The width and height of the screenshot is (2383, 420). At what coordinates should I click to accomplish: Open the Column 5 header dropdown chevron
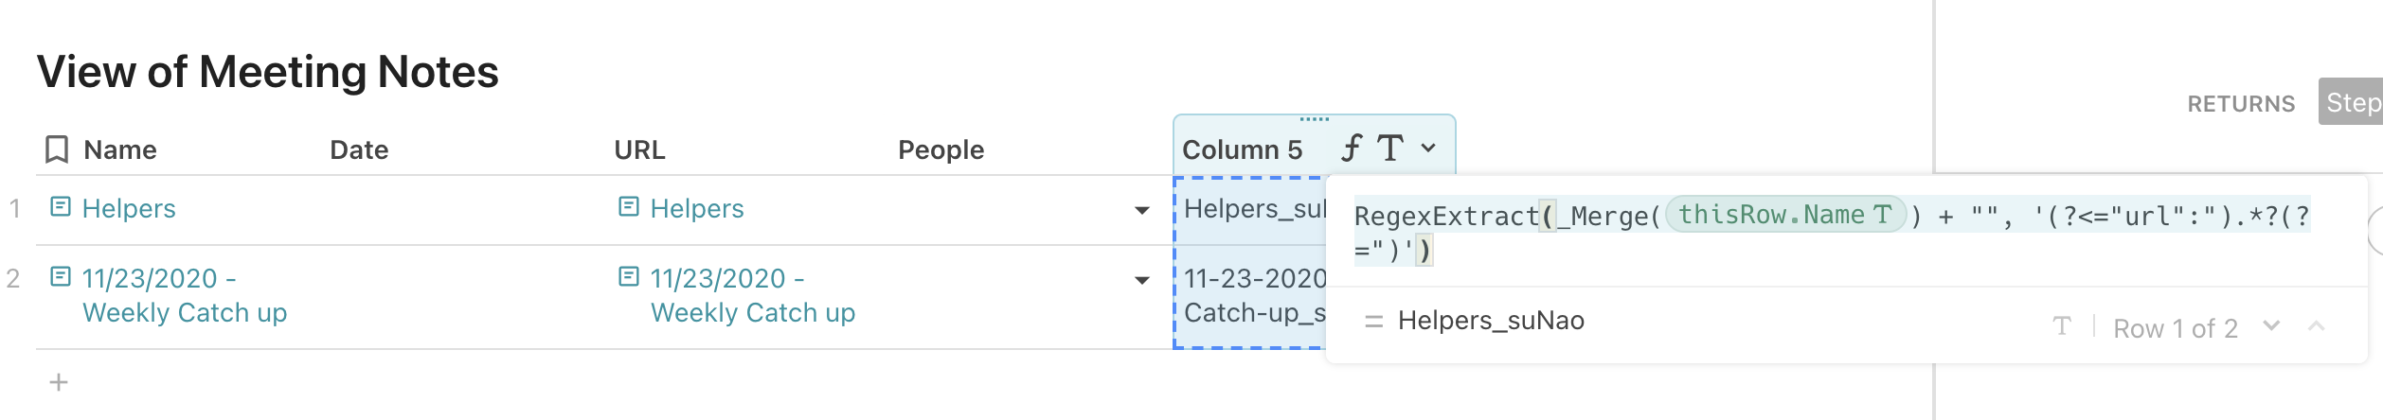(x=1429, y=149)
